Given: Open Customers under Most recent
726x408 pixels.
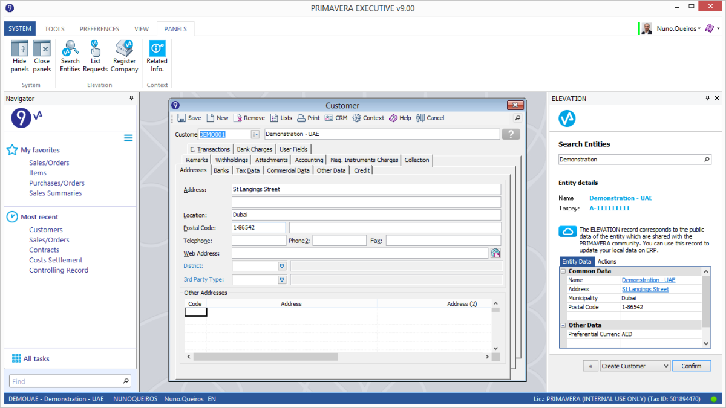Looking at the screenshot, I should pyautogui.click(x=46, y=230).
